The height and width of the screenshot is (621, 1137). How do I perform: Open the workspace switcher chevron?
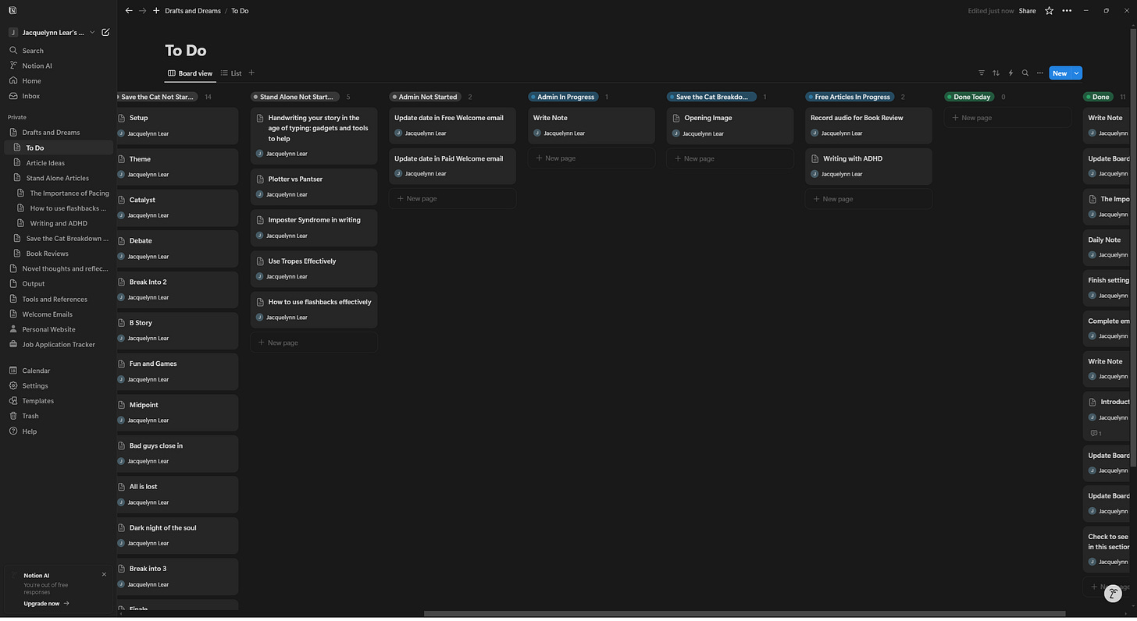(x=92, y=33)
